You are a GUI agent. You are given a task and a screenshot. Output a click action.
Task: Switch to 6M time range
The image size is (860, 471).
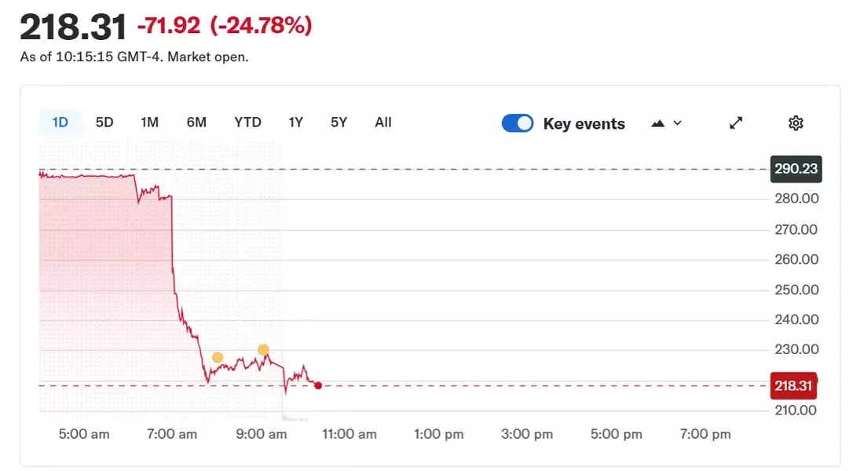(x=196, y=122)
